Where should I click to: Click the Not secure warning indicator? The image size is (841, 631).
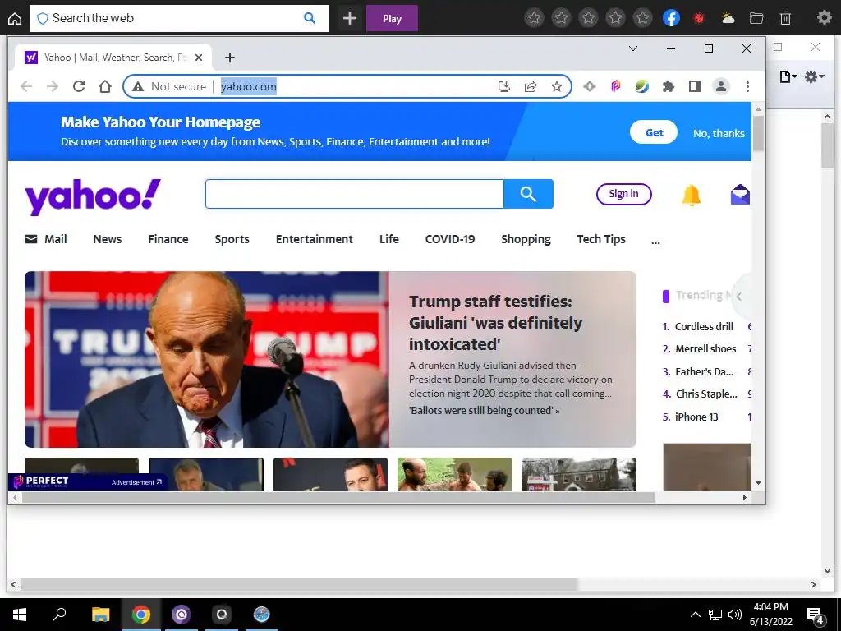point(169,86)
